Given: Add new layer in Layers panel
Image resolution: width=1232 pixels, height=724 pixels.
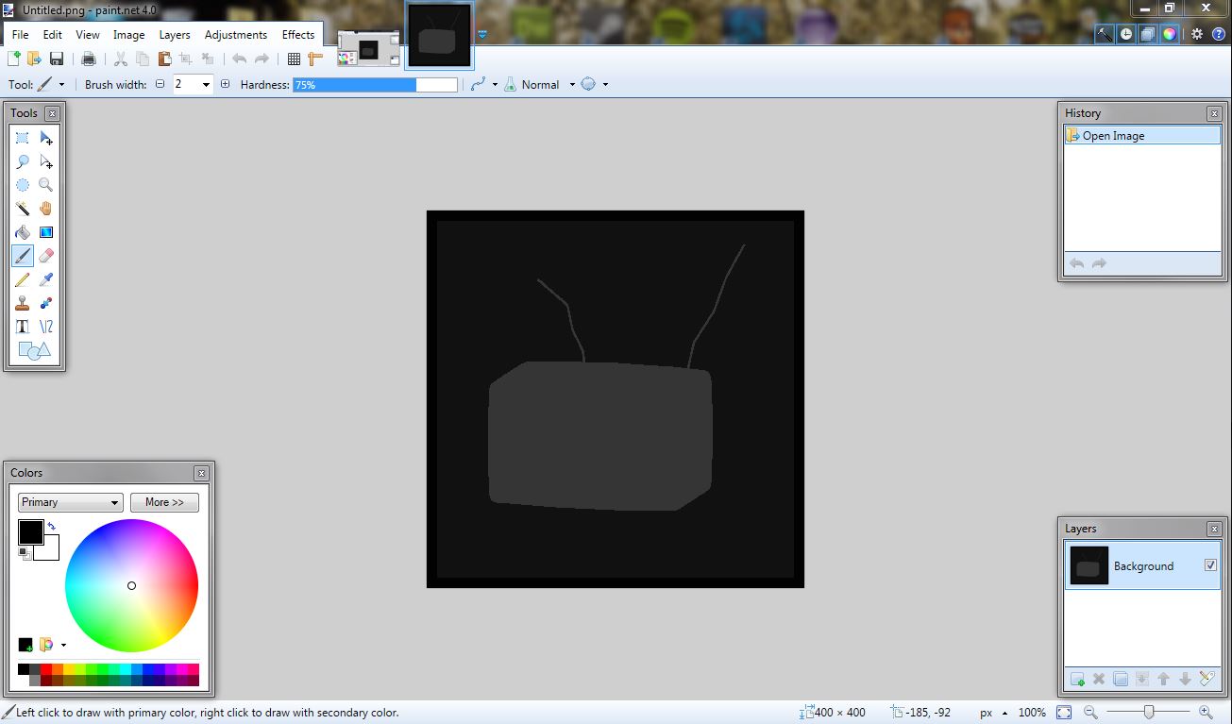Looking at the screenshot, I should pyautogui.click(x=1077, y=679).
